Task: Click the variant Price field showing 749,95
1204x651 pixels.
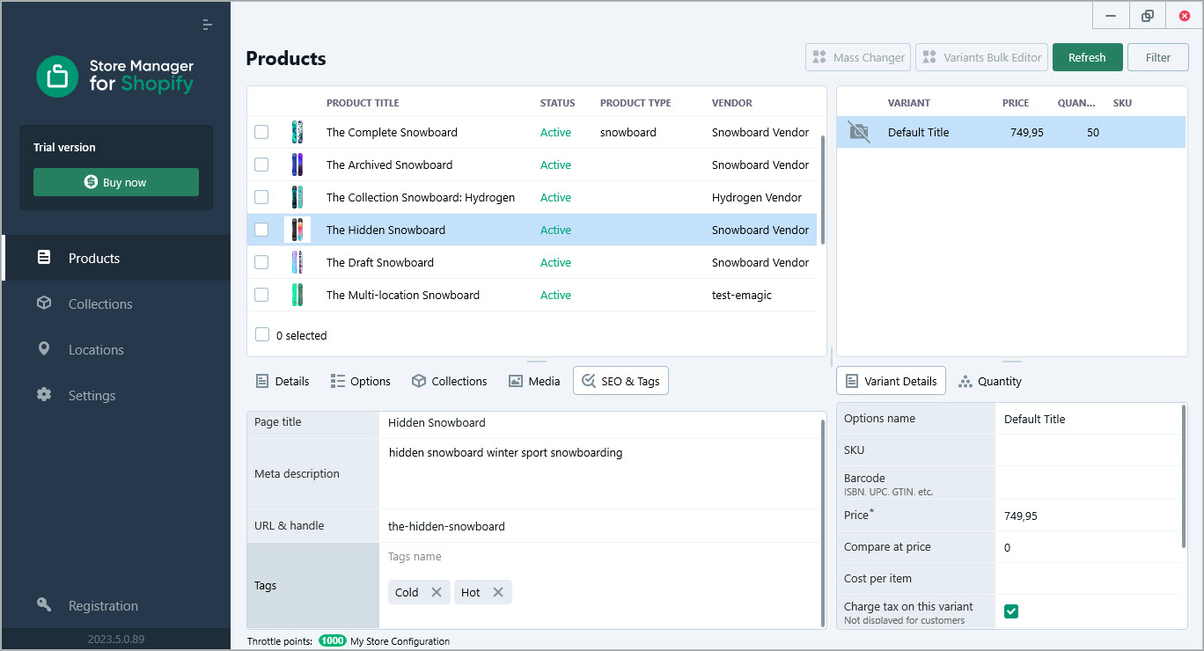Action: pos(1088,516)
